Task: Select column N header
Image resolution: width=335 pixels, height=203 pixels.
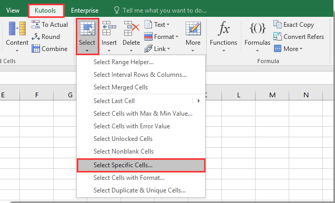Action: point(306,95)
